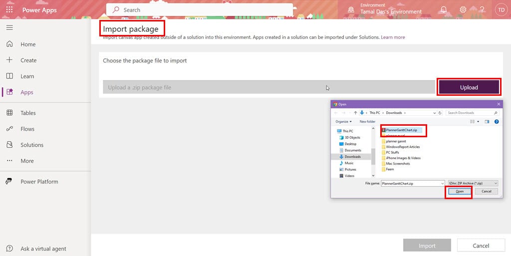511x256 pixels.
Task: Open the notifications bell icon
Action: [x=444, y=10]
